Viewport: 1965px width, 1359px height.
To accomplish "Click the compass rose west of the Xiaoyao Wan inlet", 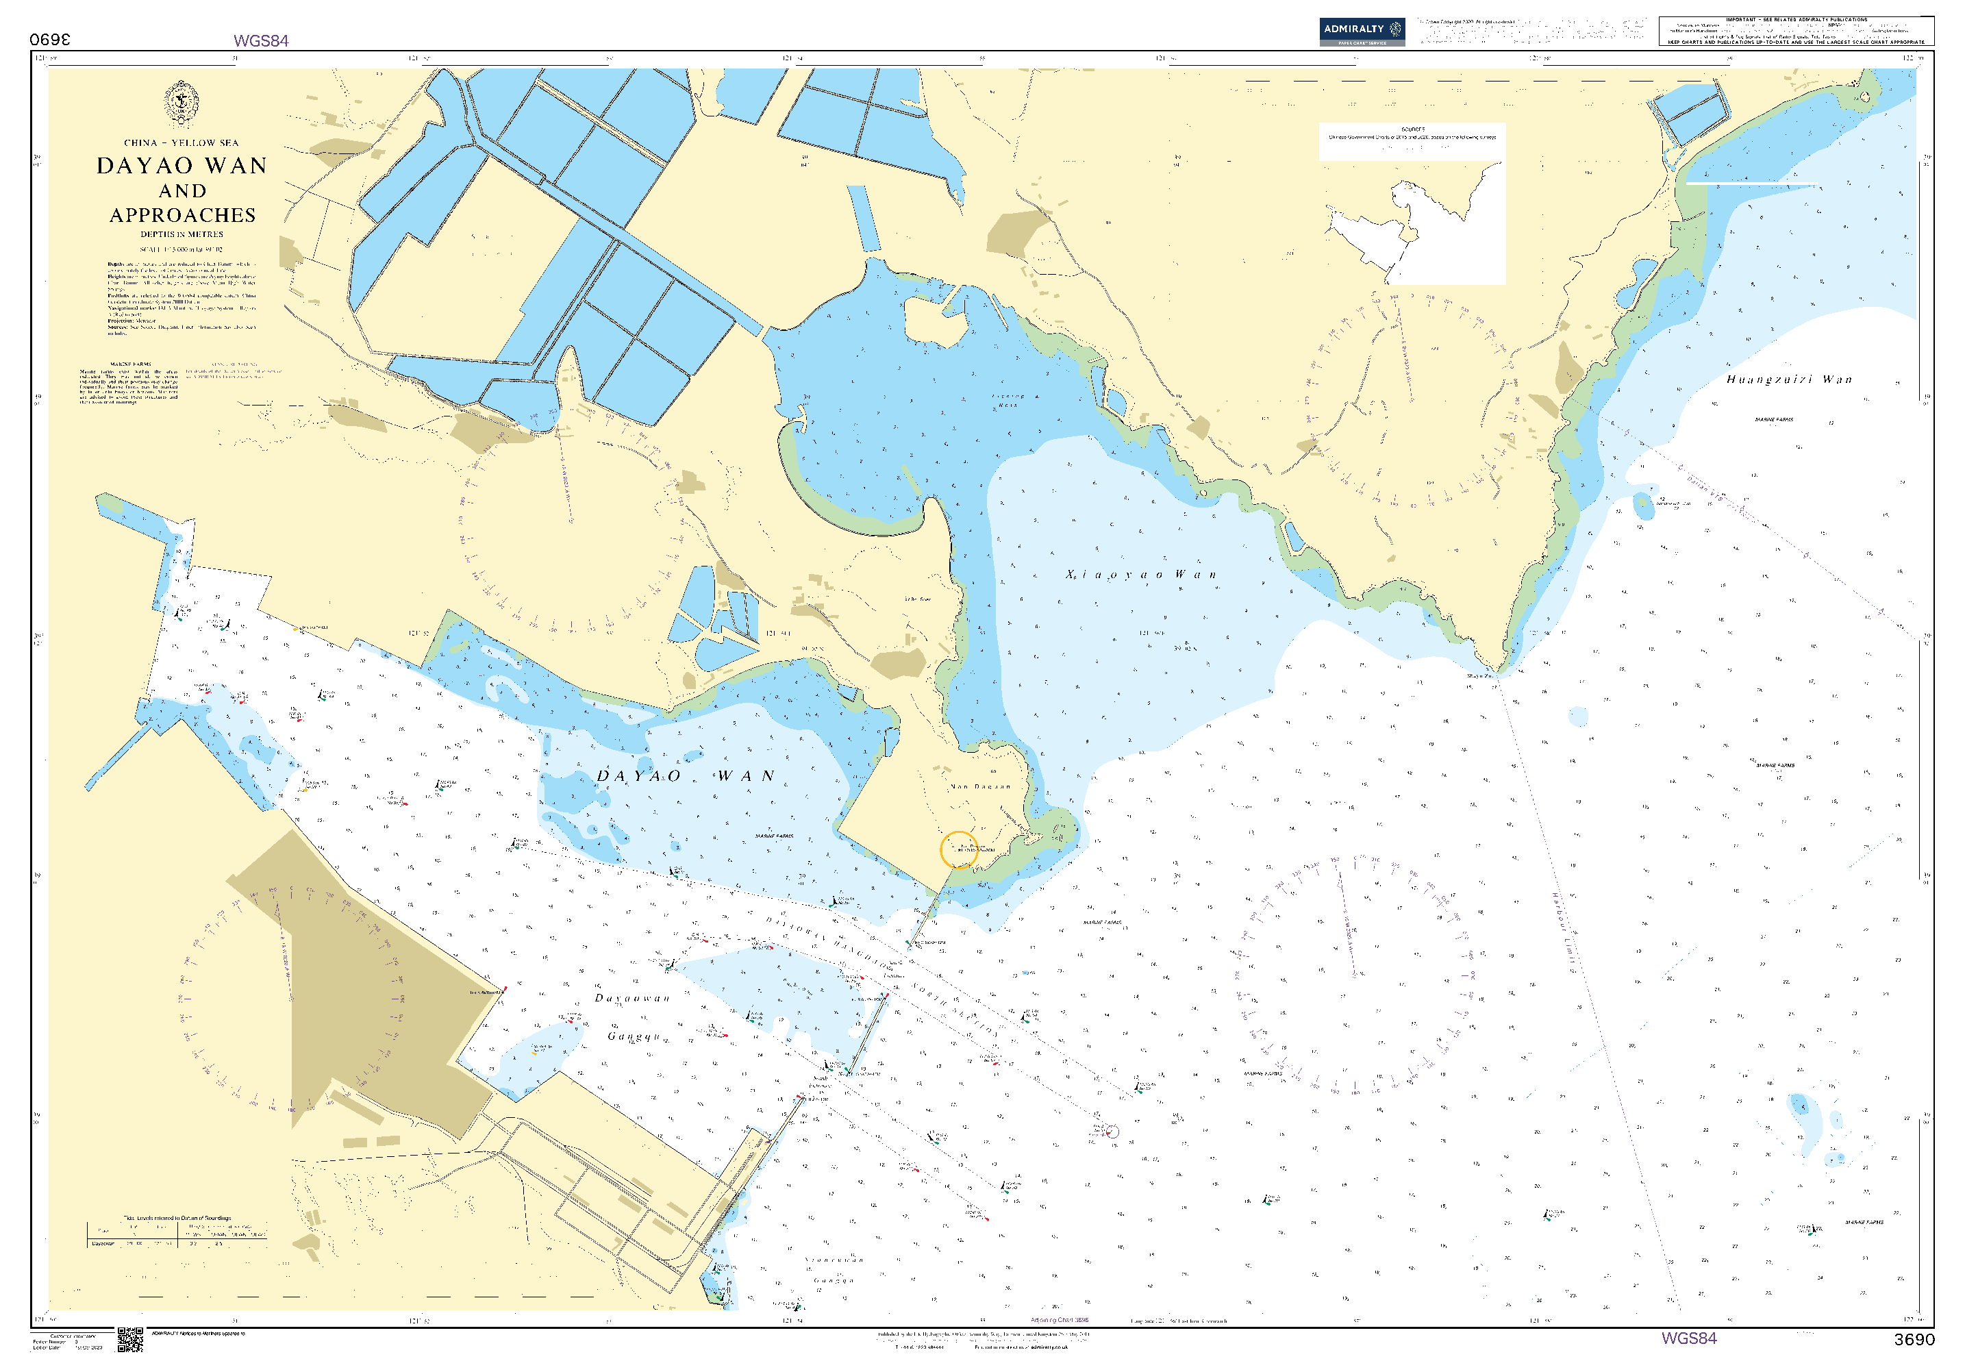I will 571,521.
